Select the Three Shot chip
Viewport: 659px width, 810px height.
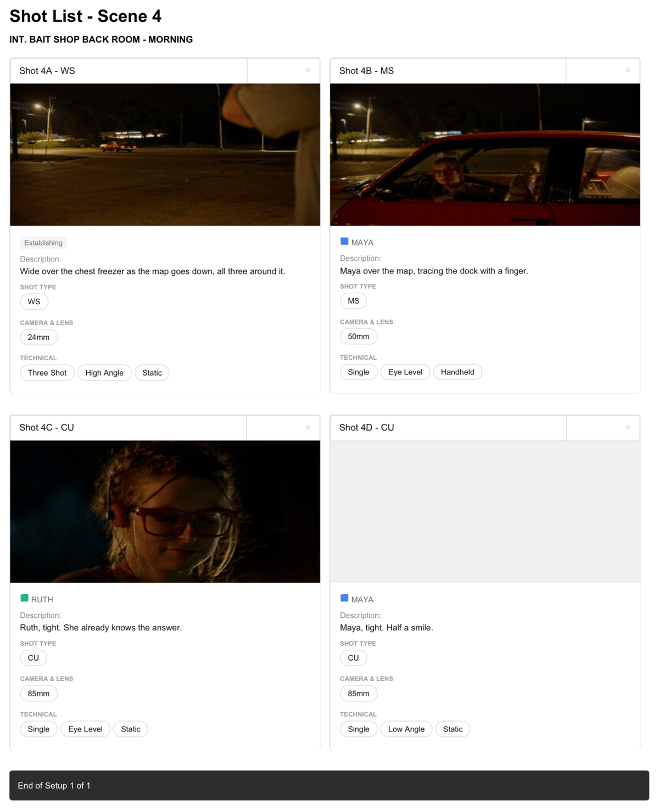point(47,373)
